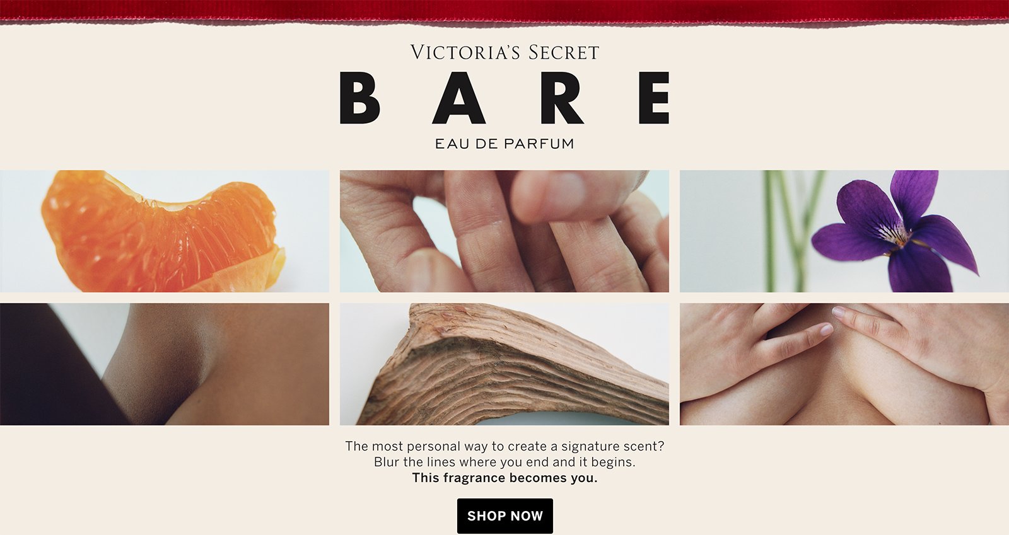1009x535 pixels.
Task: Select the hands rubbing fingers photo
Action: tap(504, 231)
